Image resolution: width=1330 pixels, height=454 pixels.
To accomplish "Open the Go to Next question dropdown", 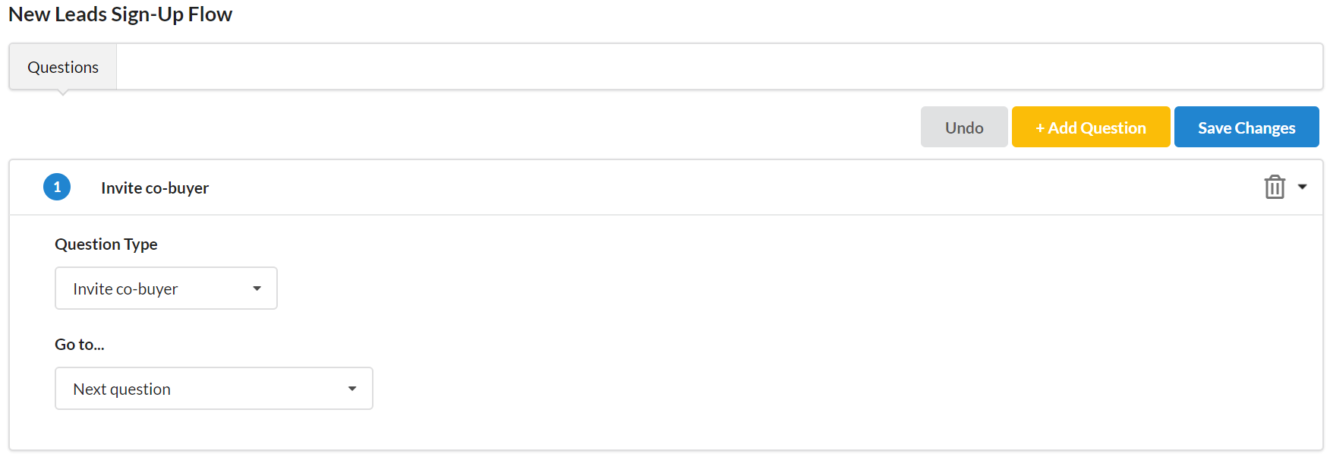I will tap(213, 389).
